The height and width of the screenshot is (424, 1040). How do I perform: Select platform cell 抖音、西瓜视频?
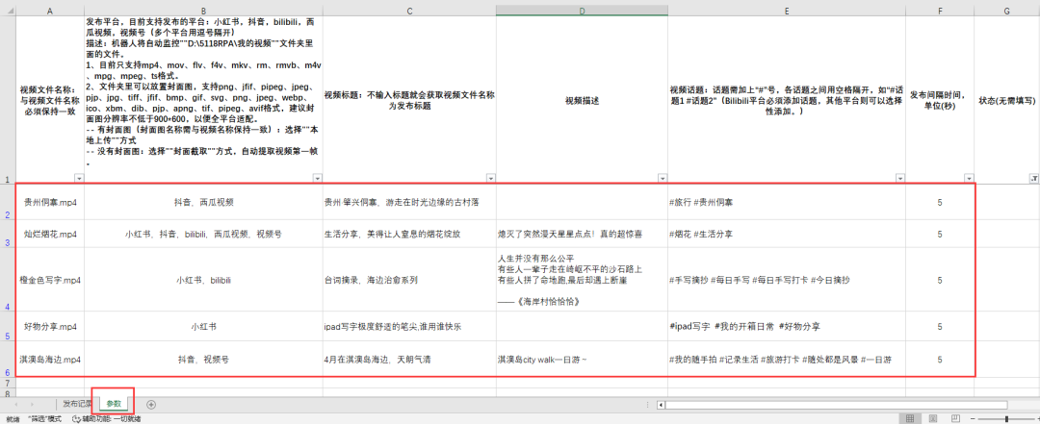tap(203, 202)
